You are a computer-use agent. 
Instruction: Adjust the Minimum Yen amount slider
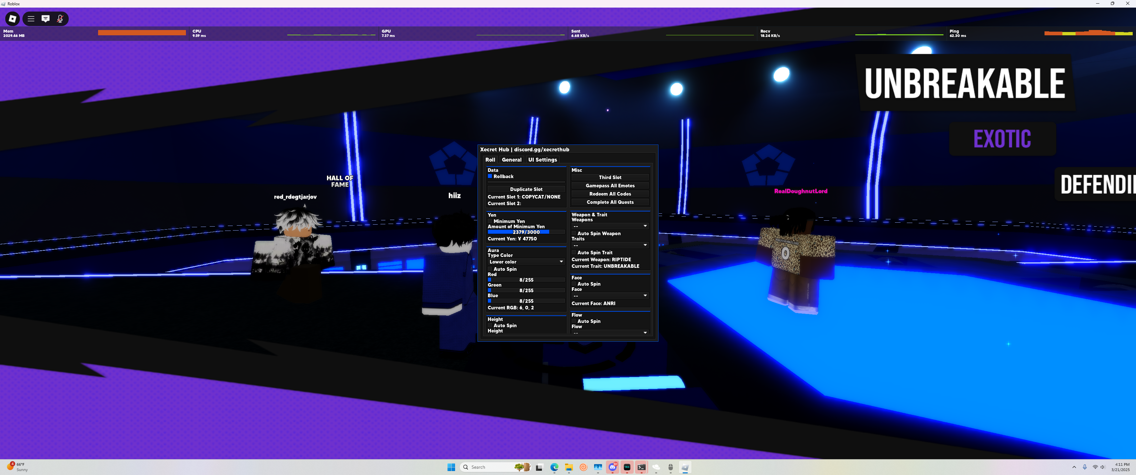(526, 232)
